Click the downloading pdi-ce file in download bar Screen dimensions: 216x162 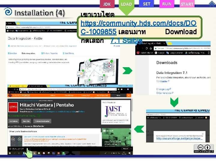pos(17,149)
